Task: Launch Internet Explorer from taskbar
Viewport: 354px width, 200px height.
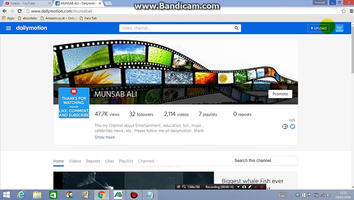Action: tap(21, 195)
